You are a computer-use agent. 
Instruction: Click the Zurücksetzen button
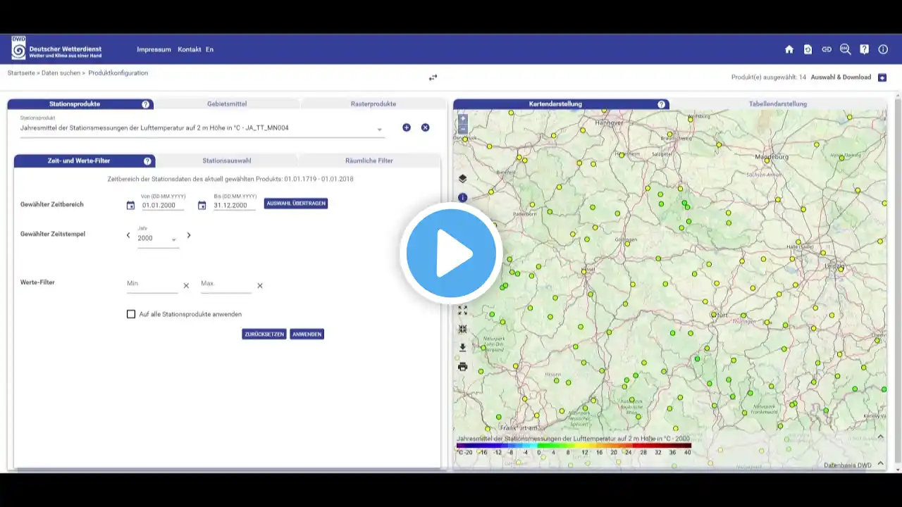[x=264, y=334]
